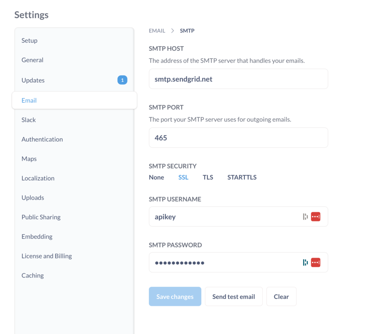Screen dimensions: 391x334
Task: Open the EMAIL breadcrumb link
Action: tap(157, 31)
